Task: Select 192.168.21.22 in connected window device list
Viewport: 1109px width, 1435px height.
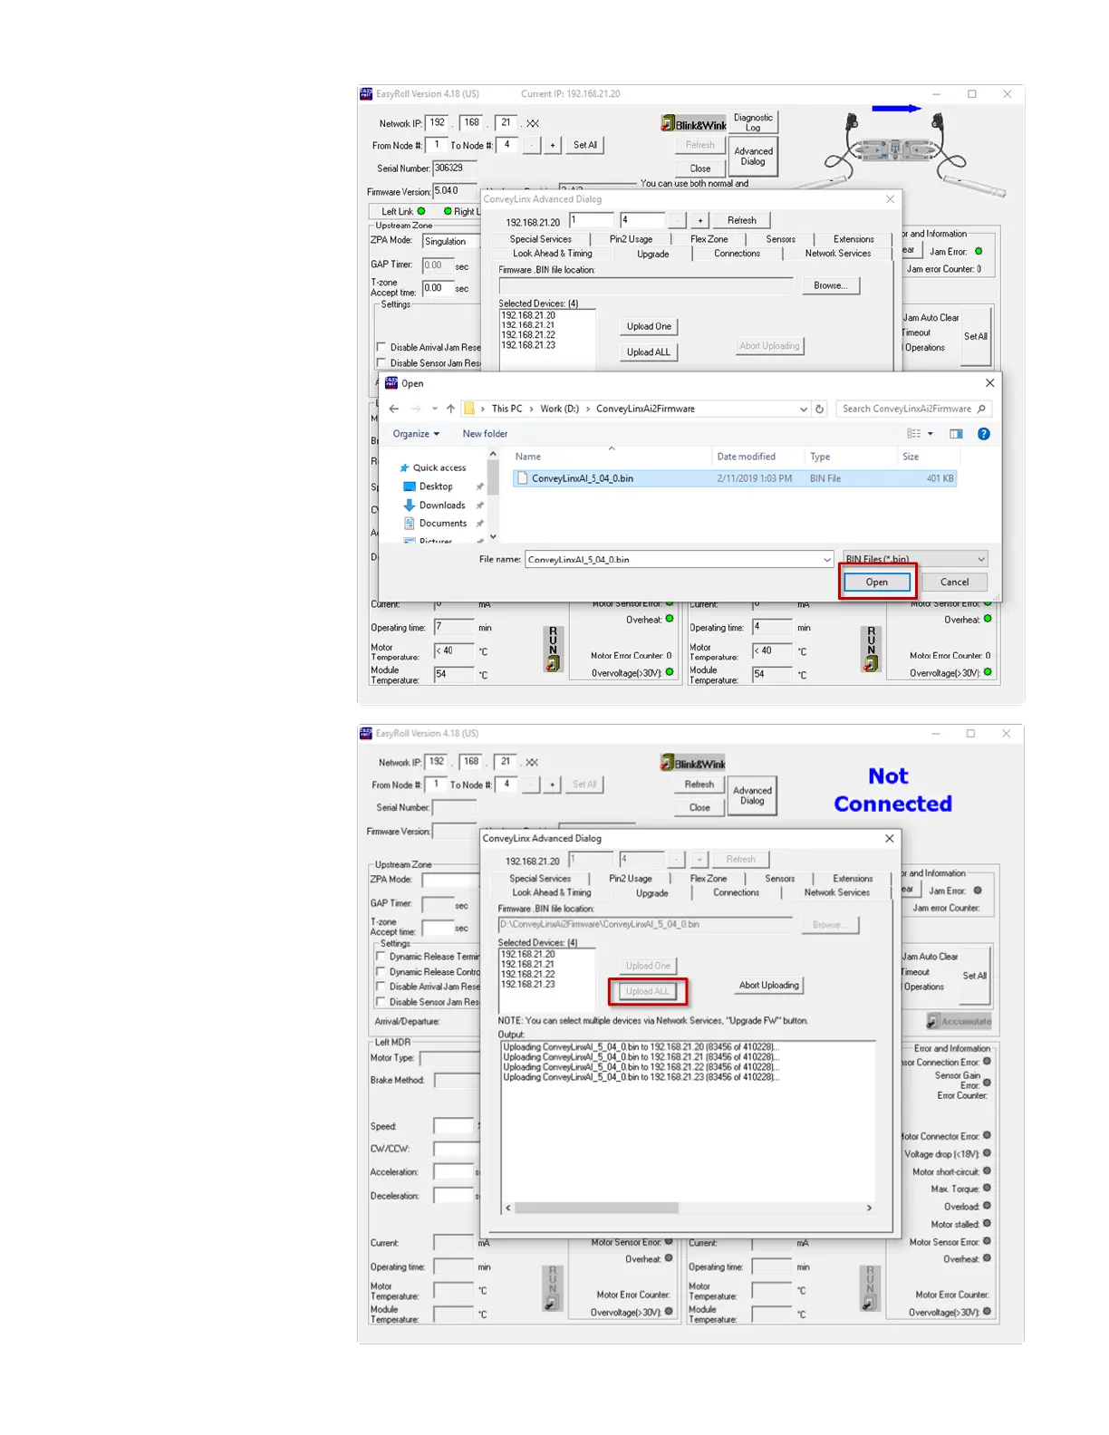Action: coord(528,335)
